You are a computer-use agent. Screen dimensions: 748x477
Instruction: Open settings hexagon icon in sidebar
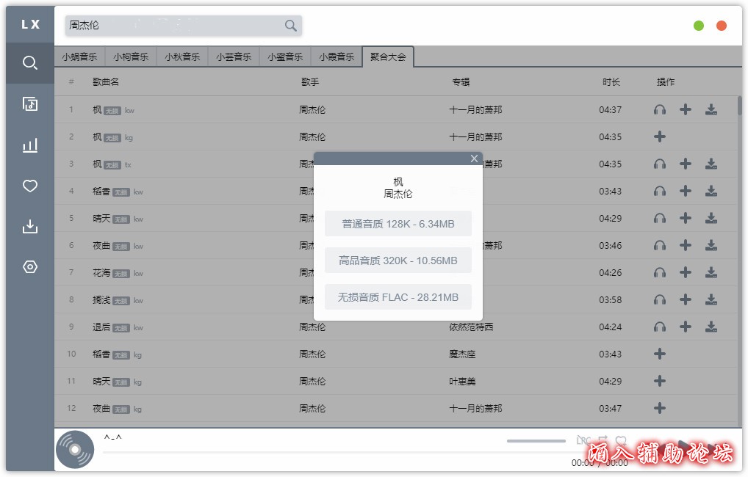click(29, 267)
